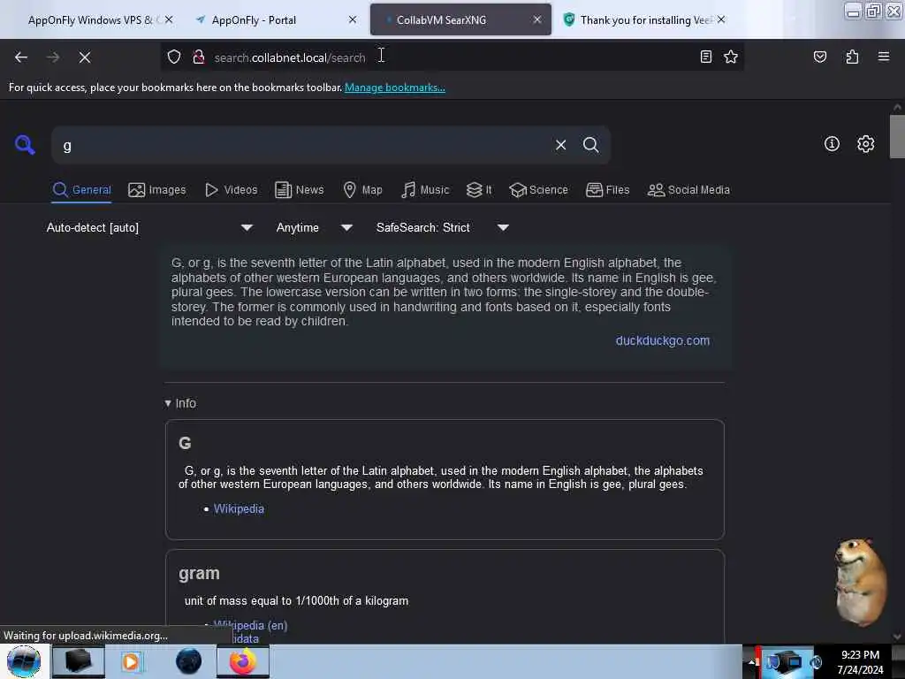Stop loading the page

(x=85, y=57)
